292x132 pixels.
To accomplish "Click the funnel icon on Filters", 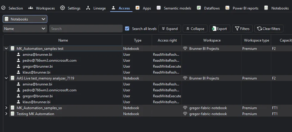I will pos(237,28).
